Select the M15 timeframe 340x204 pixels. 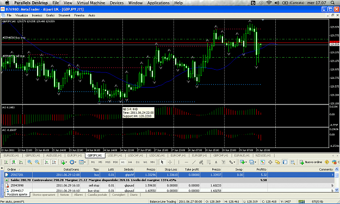[108, 162]
